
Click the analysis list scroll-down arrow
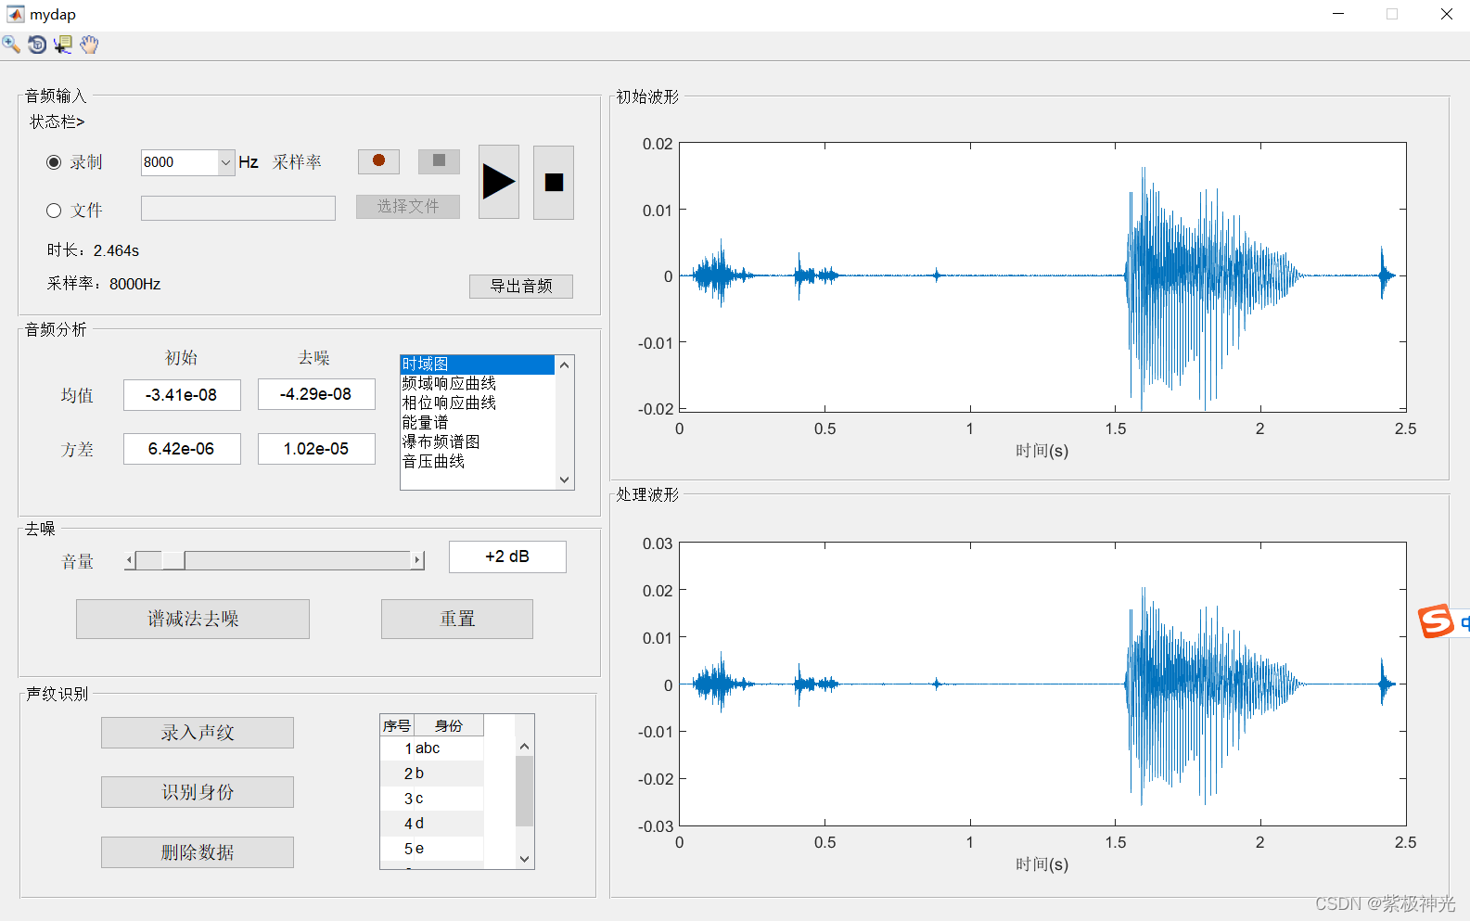click(564, 480)
